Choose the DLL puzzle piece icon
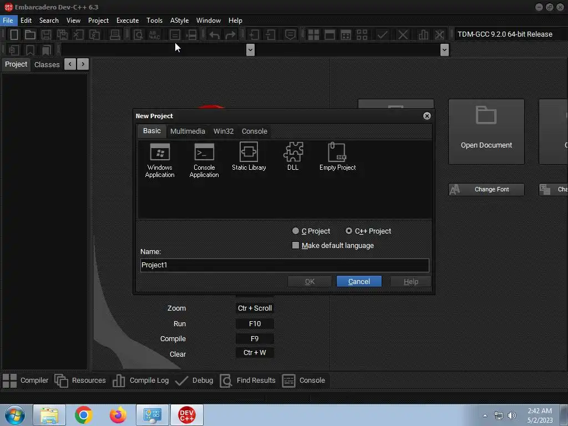 (293, 156)
